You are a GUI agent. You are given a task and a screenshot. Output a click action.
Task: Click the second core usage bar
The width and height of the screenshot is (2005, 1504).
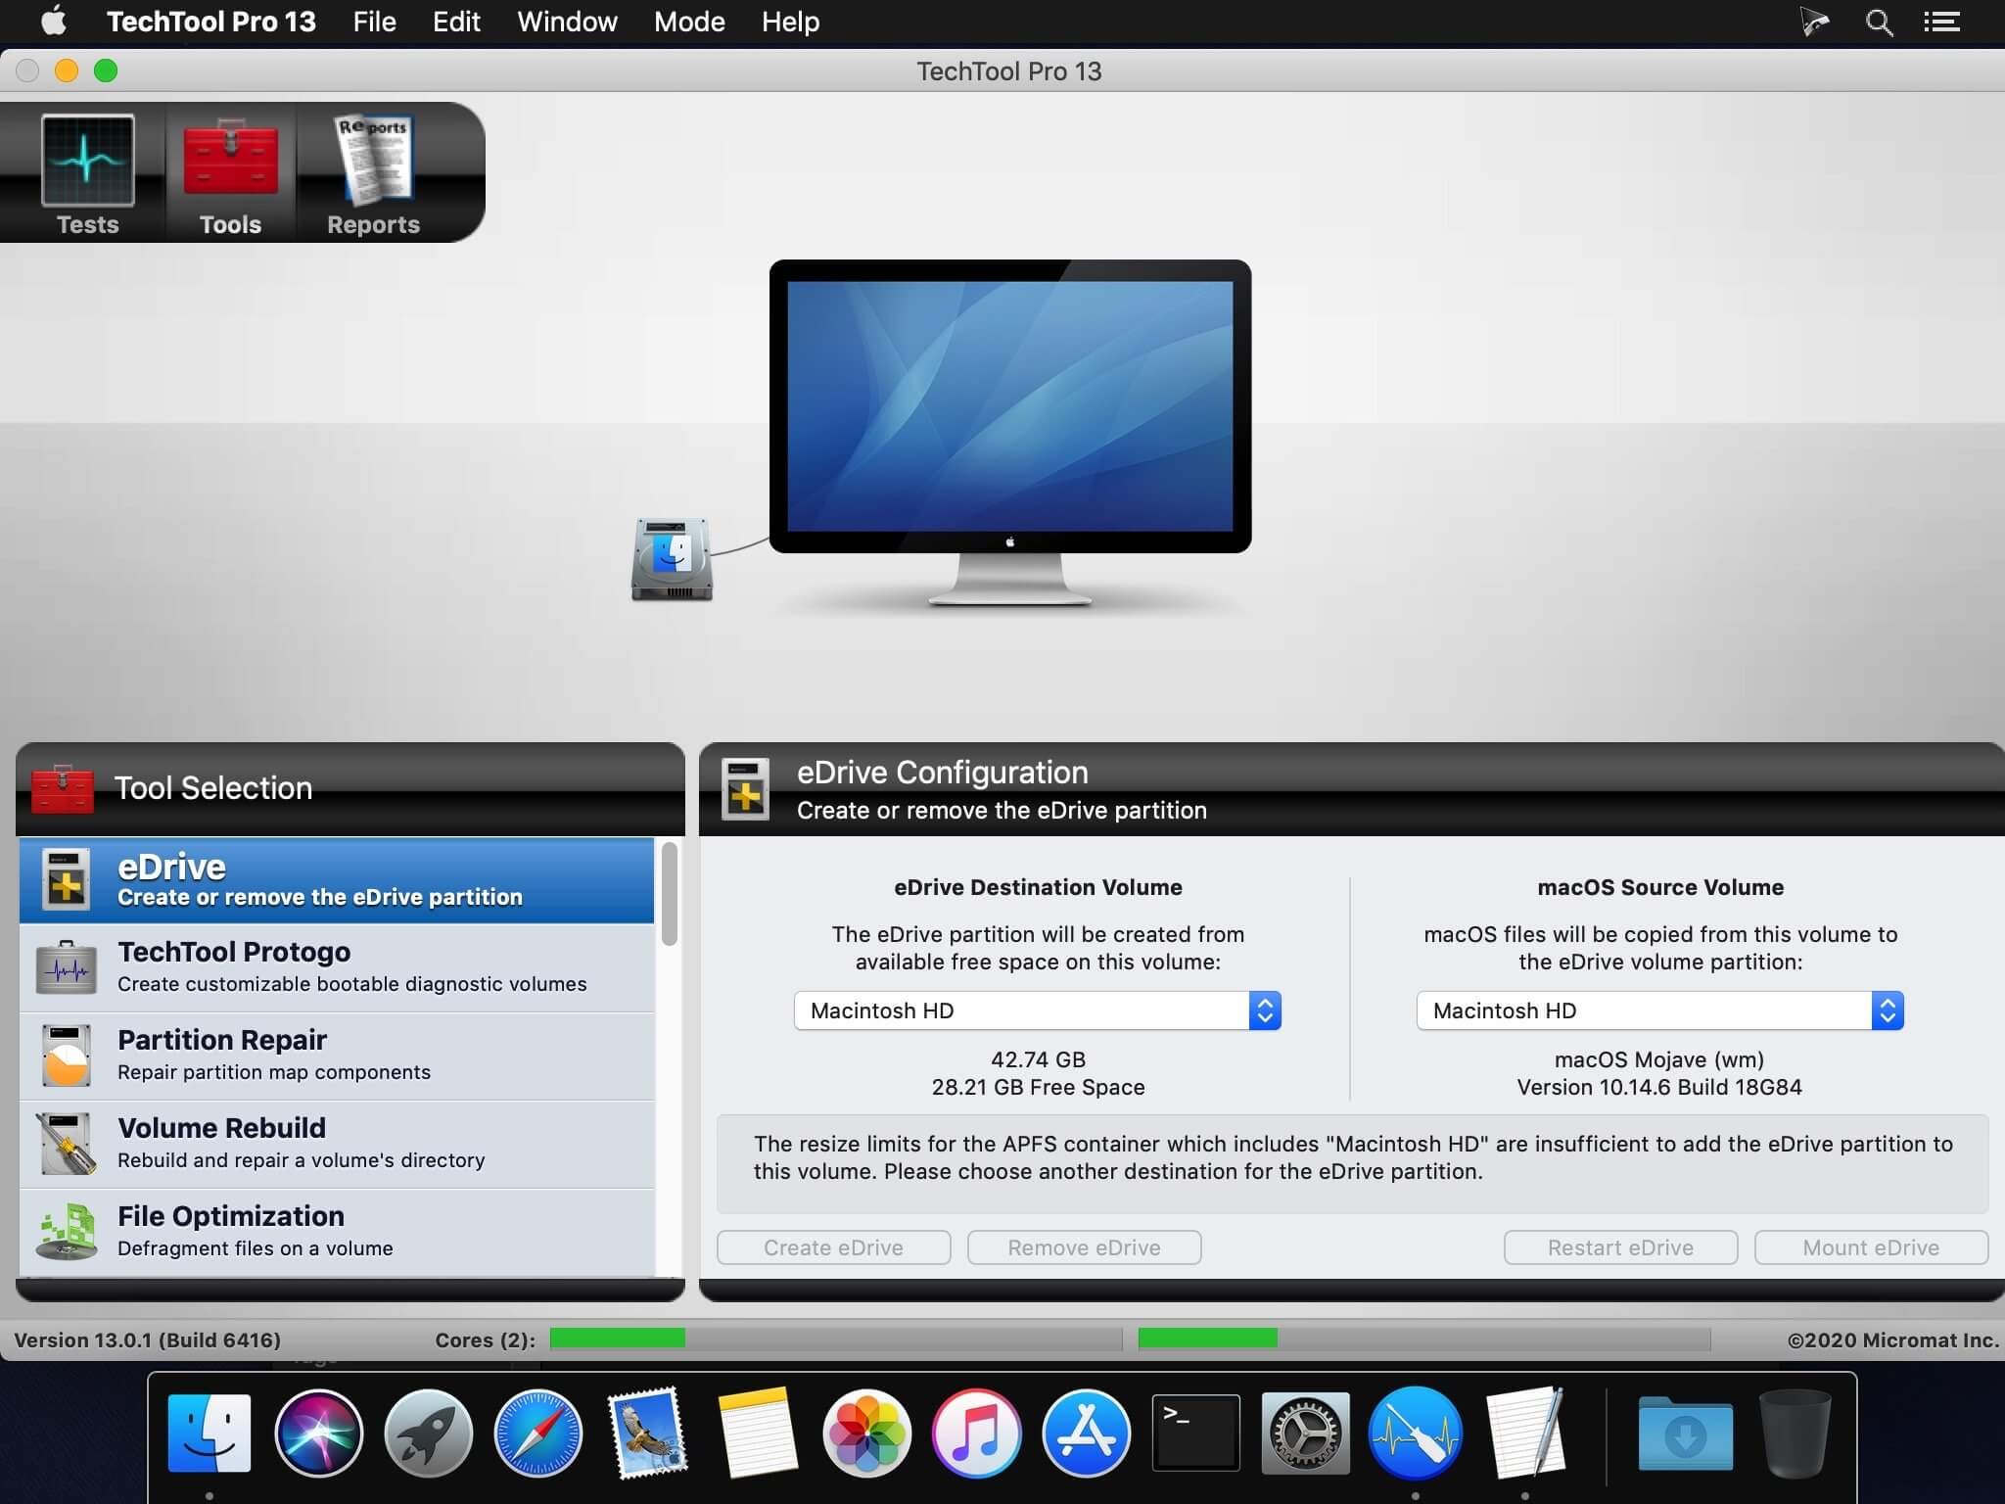(1424, 1339)
